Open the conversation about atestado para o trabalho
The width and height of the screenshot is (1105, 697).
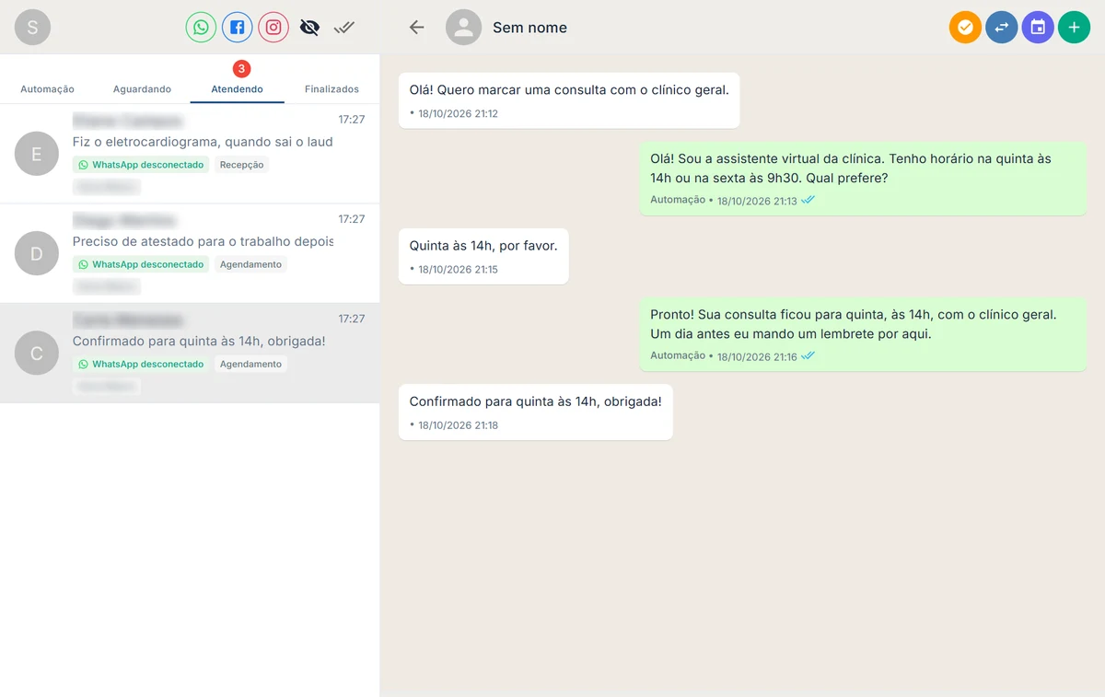[190, 253]
